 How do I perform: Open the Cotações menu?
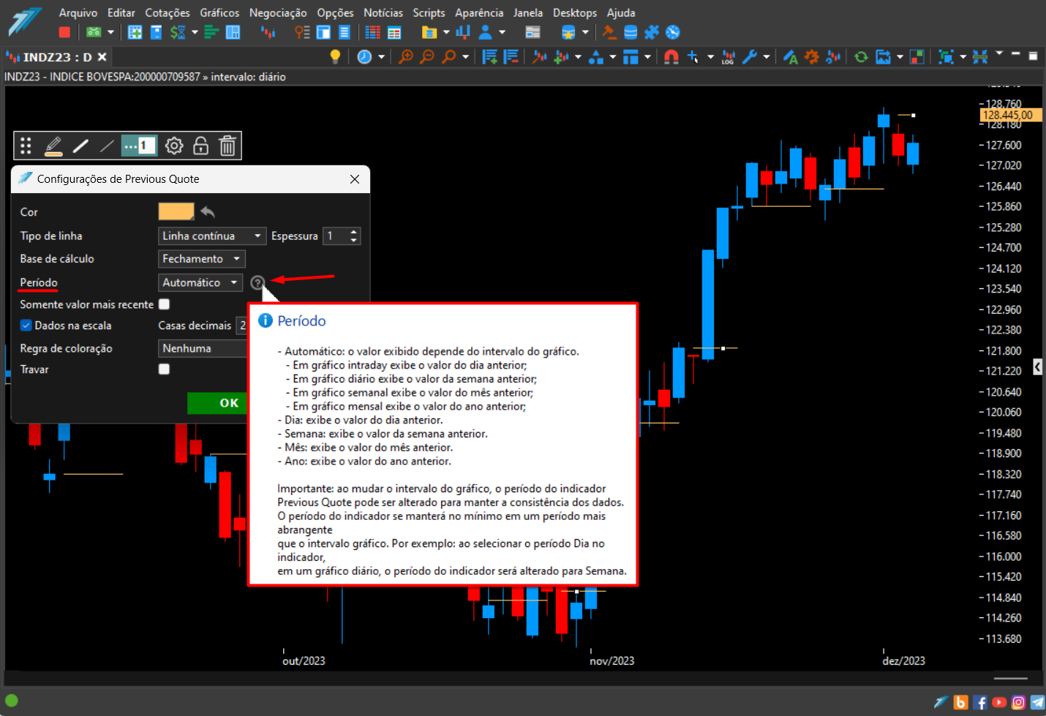[168, 12]
